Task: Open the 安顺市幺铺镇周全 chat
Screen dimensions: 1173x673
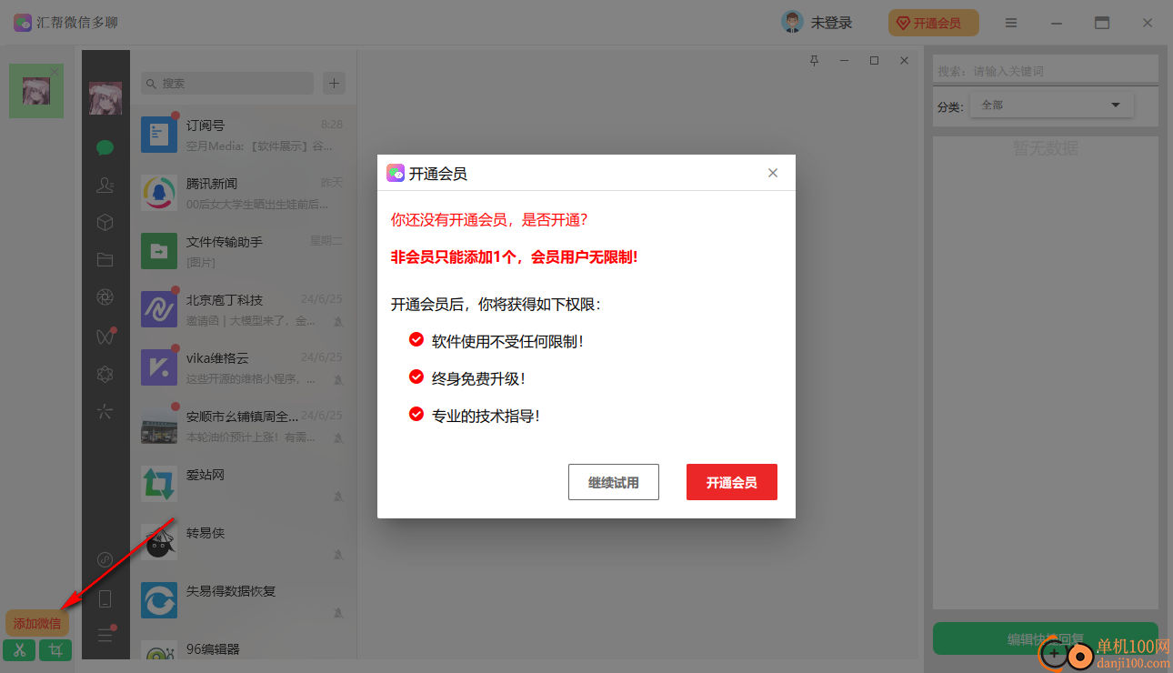Action: tap(243, 426)
